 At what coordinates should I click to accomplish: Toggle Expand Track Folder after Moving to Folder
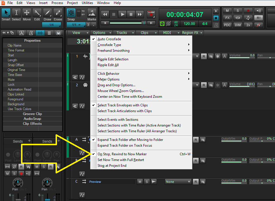(141, 140)
